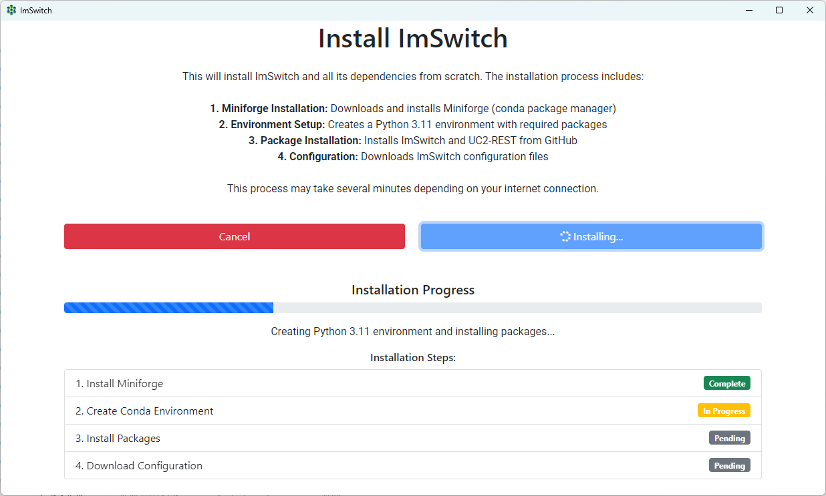Click the 'Installation Progress' heading
This screenshot has width=826, height=496.
(413, 290)
